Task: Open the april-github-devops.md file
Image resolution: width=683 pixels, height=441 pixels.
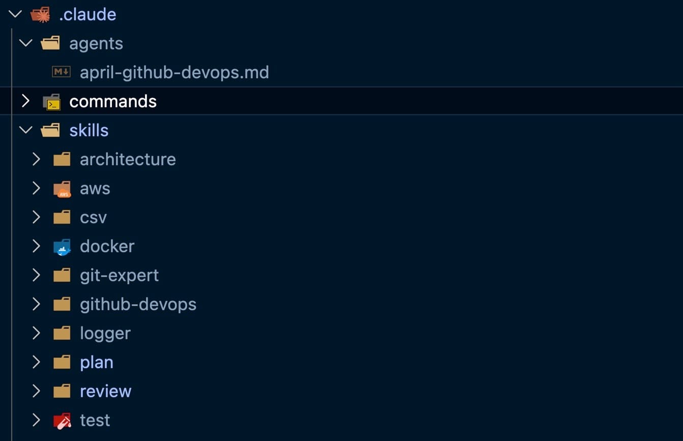Action: pyautogui.click(x=174, y=72)
